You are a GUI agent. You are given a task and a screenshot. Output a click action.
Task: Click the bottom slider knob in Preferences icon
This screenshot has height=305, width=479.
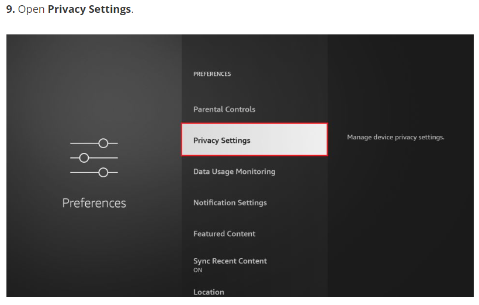coord(103,172)
